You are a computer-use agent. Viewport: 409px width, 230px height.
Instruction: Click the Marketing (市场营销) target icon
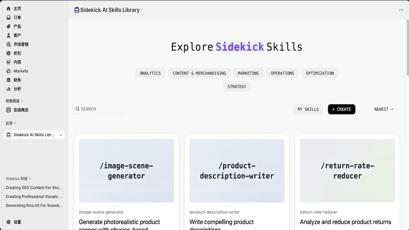click(x=8, y=44)
